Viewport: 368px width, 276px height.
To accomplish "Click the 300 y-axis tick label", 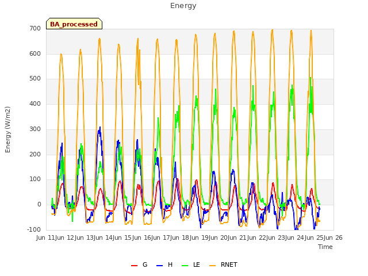I will [x=35, y=129].
